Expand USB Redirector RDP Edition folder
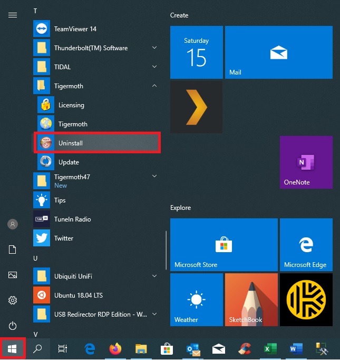The height and width of the screenshot is (360, 340). point(95,314)
